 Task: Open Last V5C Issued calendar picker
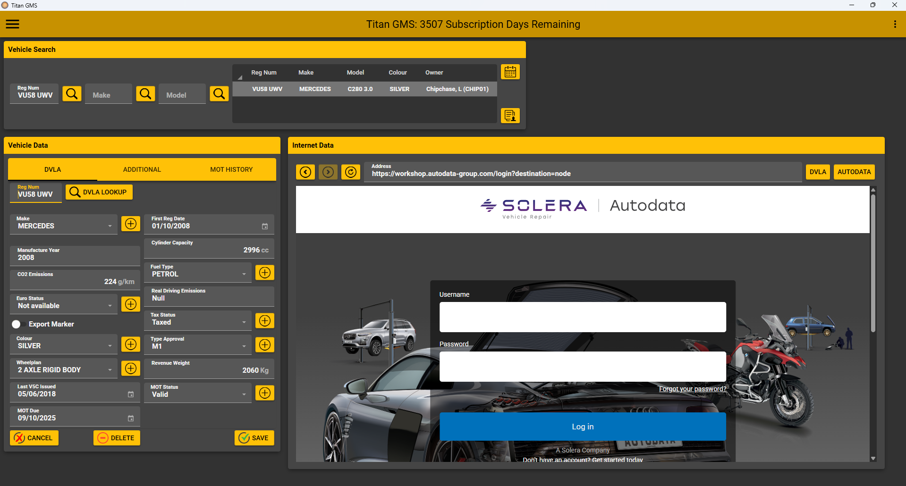pos(131,394)
